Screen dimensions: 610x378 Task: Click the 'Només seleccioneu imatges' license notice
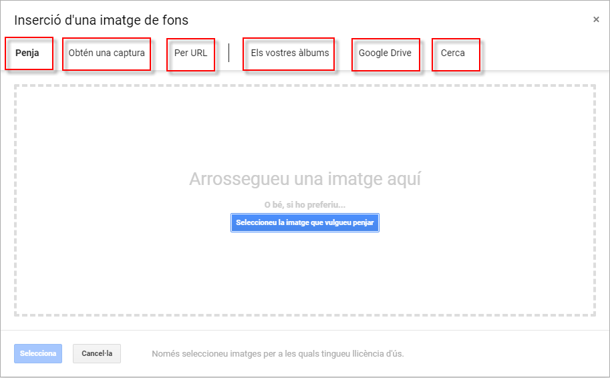tap(278, 354)
